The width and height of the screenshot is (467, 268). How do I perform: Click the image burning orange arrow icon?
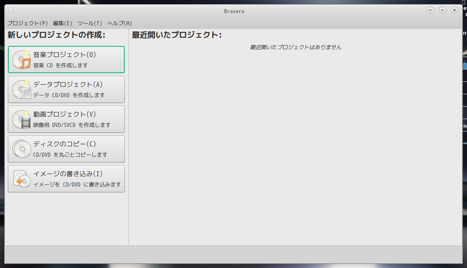pos(21,178)
